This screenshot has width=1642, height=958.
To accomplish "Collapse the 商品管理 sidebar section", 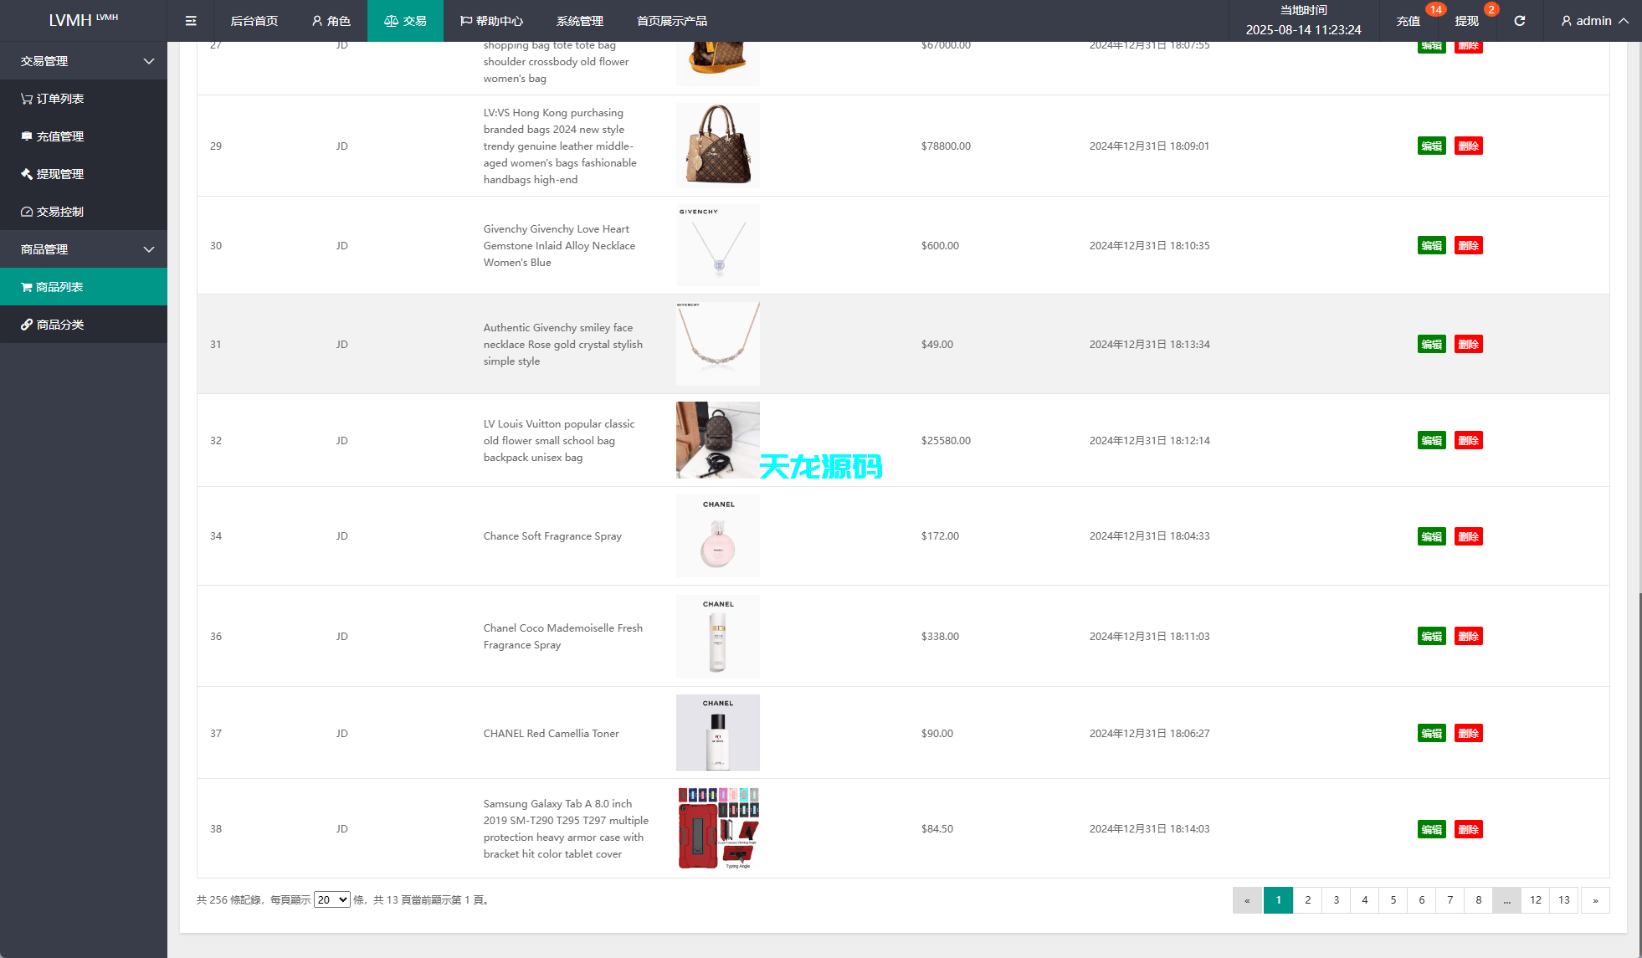I will pos(148,249).
